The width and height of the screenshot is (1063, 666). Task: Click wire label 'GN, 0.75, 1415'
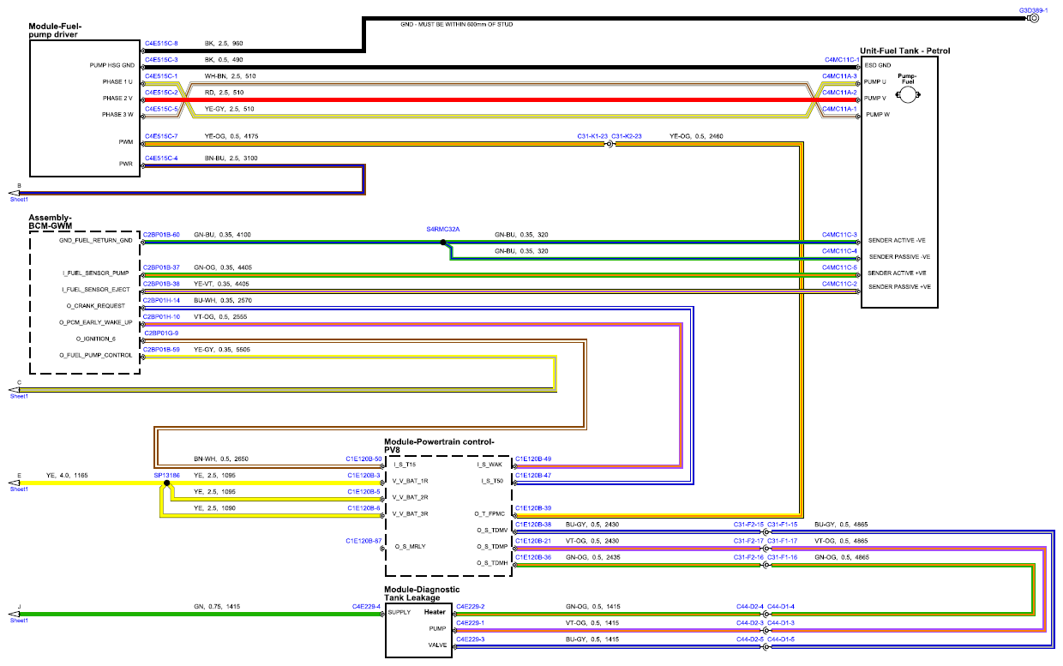pyautogui.click(x=219, y=606)
